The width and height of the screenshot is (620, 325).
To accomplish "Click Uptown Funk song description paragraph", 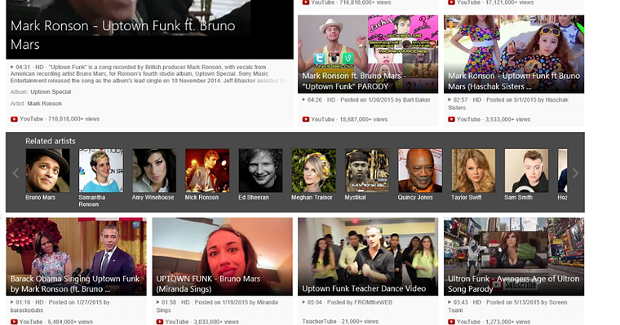I will 148,74.
